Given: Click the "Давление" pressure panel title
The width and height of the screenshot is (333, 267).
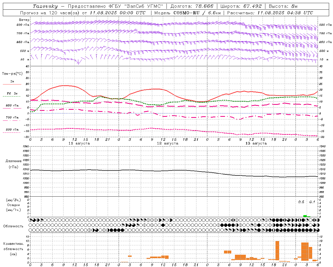Looking at the screenshot, I should click(x=14, y=161).
